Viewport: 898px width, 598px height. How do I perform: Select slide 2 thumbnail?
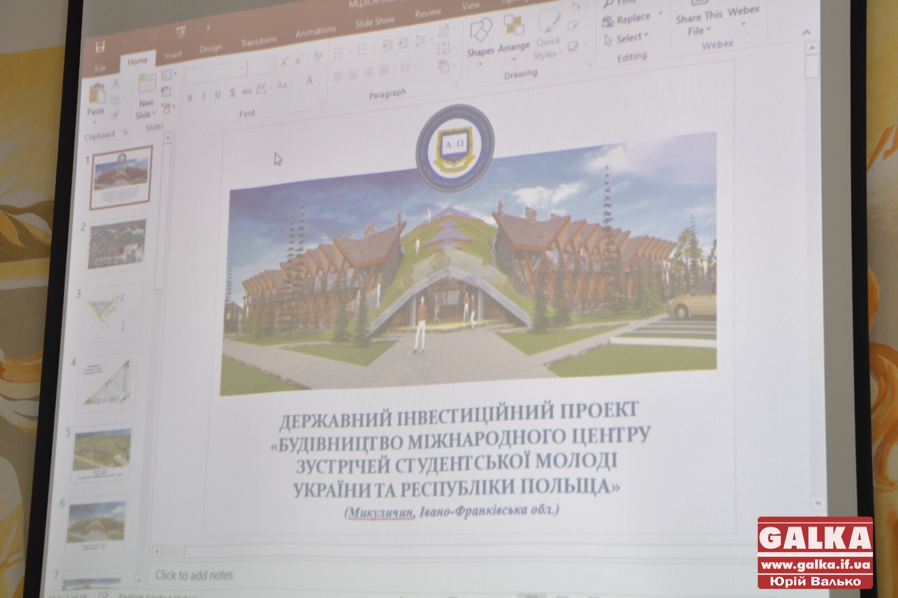point(116,245)
